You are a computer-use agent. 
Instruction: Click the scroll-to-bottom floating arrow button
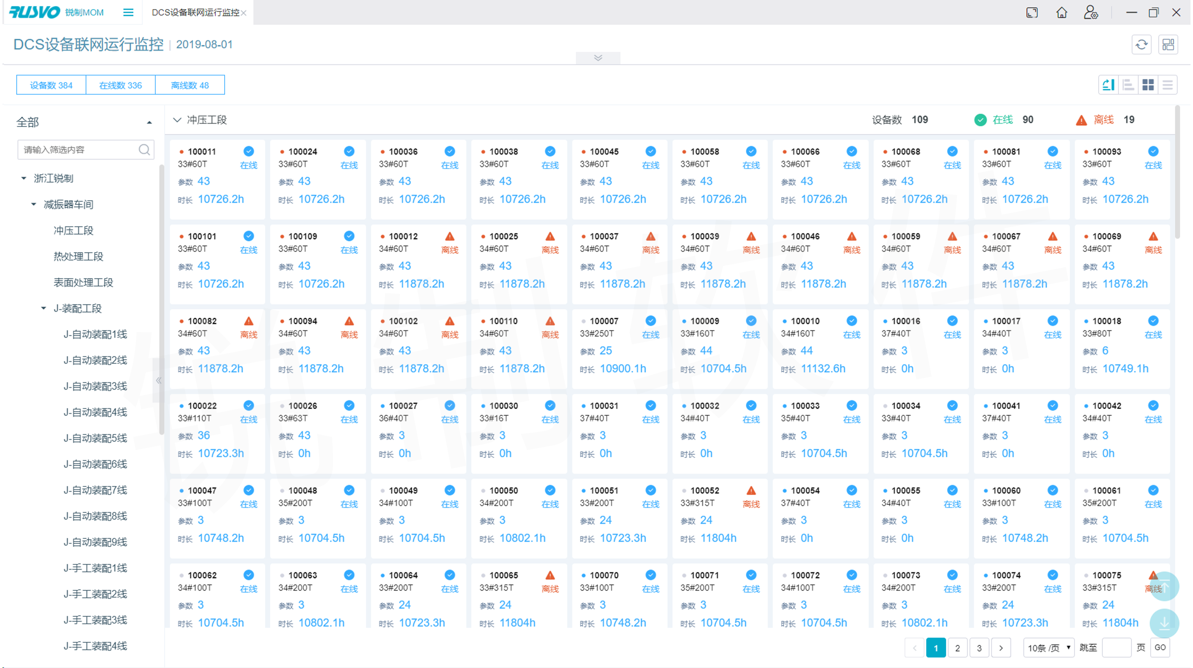click(x=1164, y=623)
